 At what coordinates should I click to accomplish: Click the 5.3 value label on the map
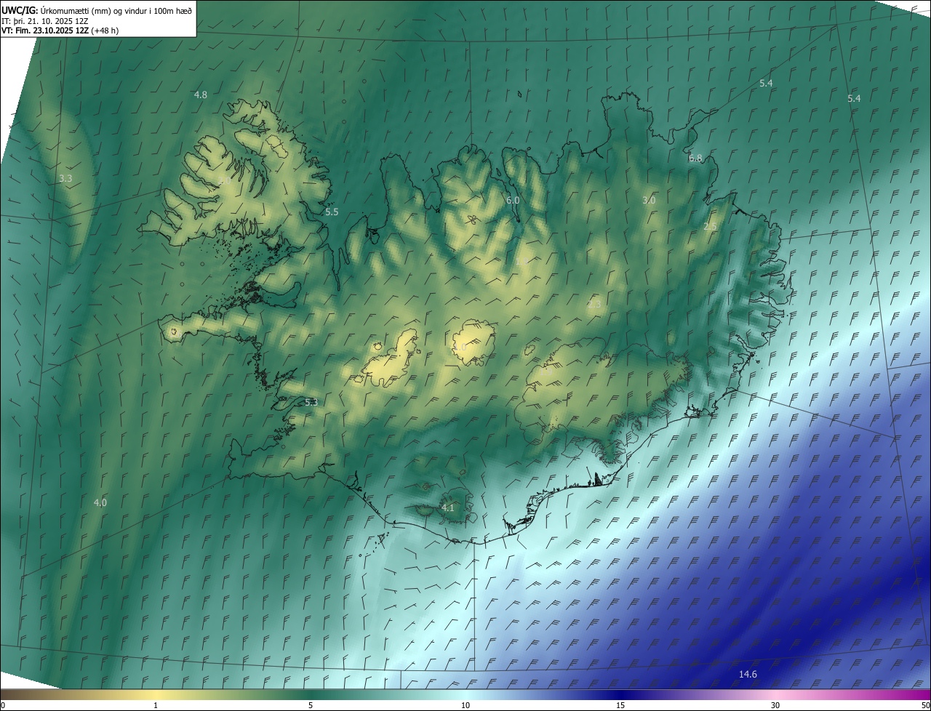[x=311, y=402]
